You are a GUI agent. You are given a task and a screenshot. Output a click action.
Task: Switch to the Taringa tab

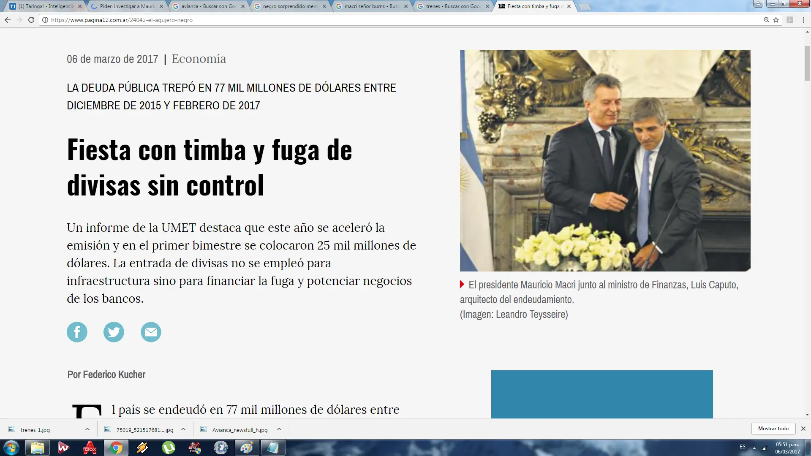tap(42, 6)
